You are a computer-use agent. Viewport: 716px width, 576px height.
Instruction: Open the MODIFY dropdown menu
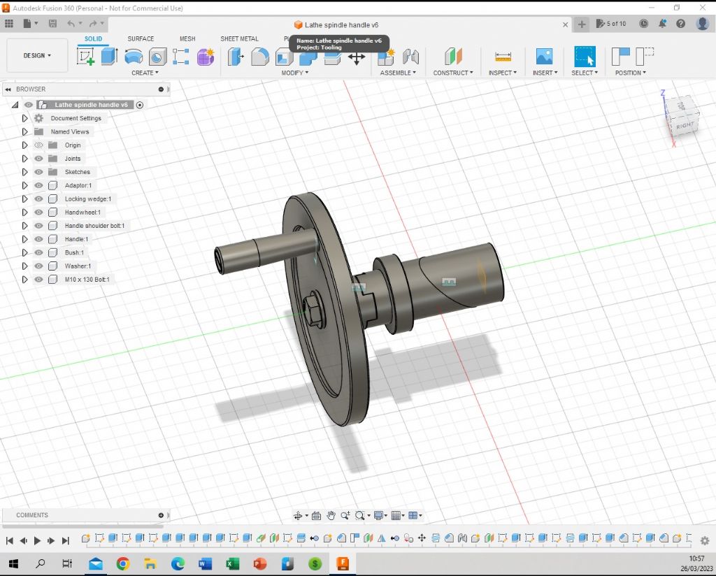[294, 73]
